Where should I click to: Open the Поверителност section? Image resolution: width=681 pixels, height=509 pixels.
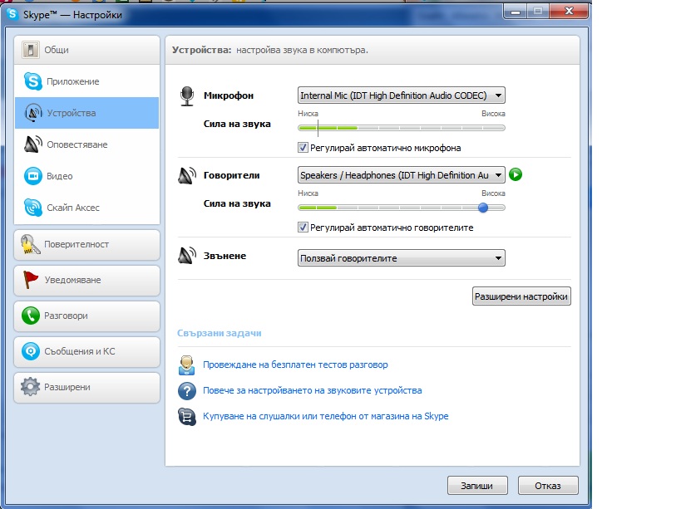click(x=86, y=244)
